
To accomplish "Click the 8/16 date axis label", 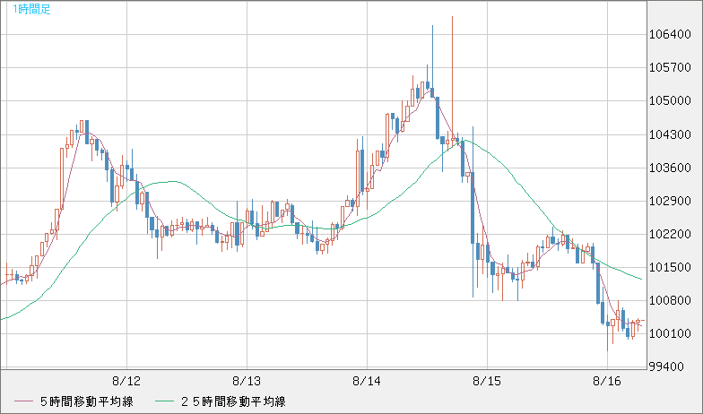I will (607, 382).
